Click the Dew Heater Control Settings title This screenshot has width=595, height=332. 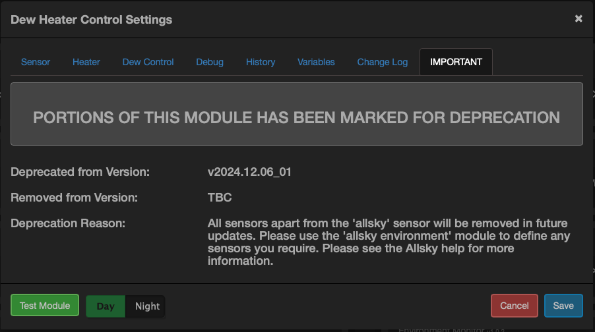(92, 19)
